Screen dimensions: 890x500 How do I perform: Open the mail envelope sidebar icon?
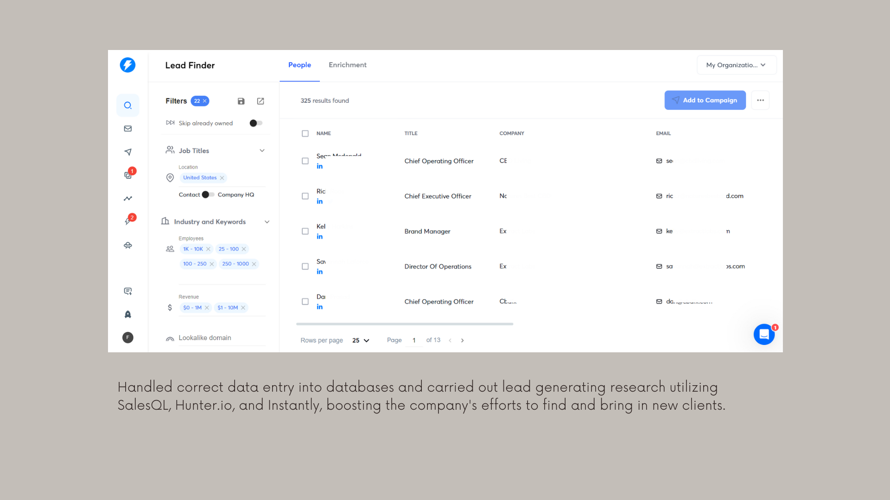coord(127,129)
